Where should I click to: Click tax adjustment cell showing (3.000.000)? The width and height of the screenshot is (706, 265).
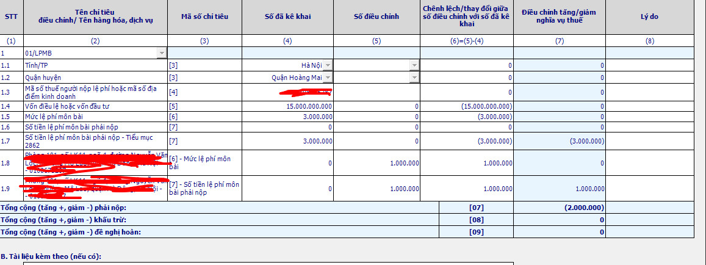coord(560,142)
